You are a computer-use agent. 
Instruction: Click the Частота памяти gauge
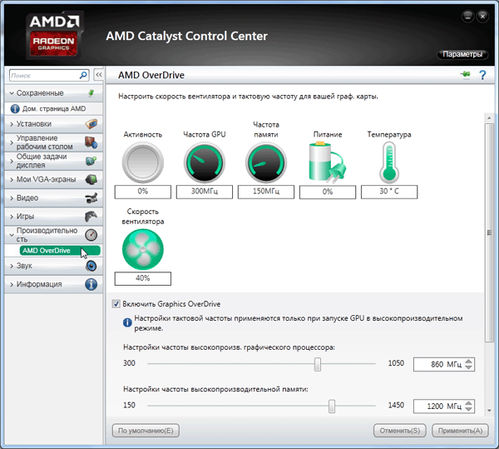(266, 162)
